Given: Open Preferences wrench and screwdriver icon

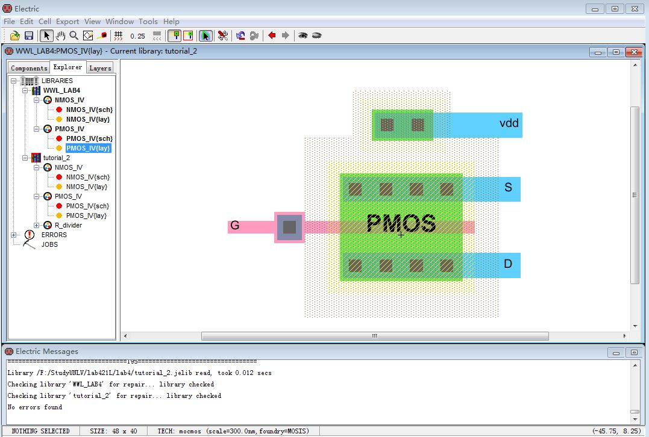Looking at the screenshot, I should pyautogui.click(x=223, y=36).
